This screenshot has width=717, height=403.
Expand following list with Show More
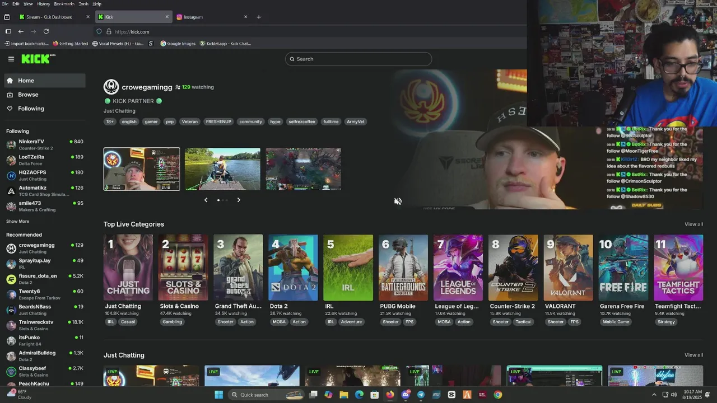click(17, 221)
